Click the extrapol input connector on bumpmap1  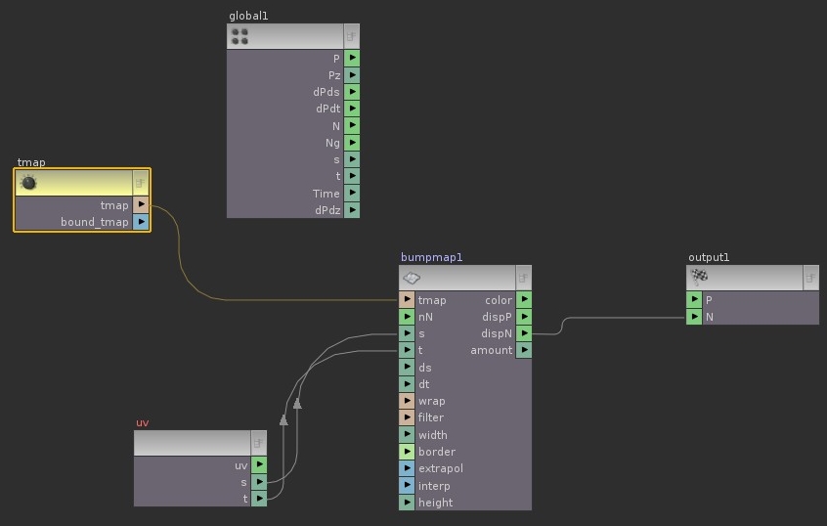pos(407,468)
